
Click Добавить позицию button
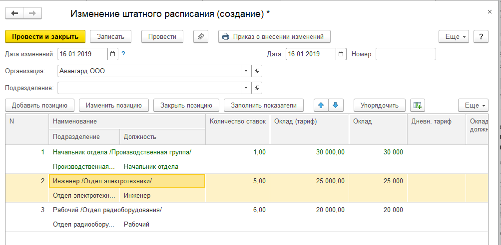click(39, 105)
